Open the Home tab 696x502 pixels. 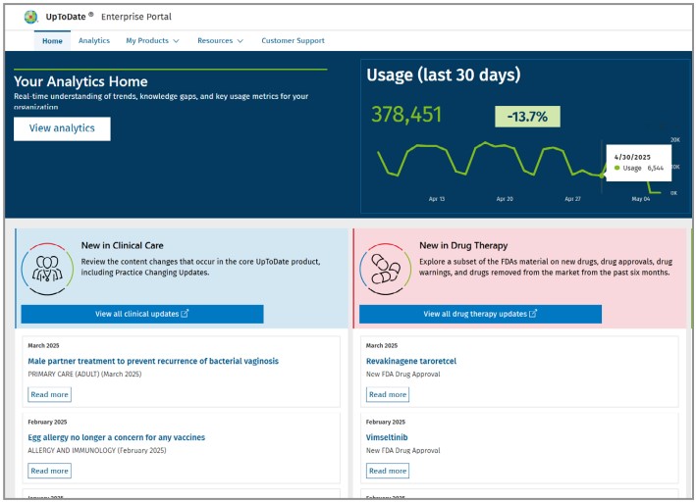coord(52,41)
